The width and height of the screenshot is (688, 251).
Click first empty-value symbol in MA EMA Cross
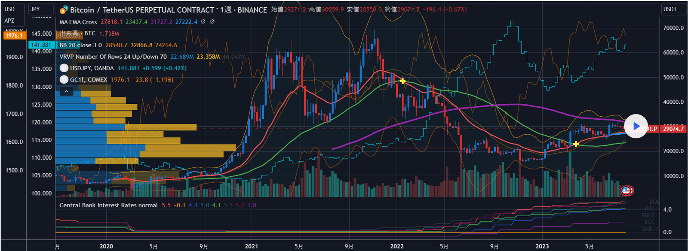pos(203,21)
